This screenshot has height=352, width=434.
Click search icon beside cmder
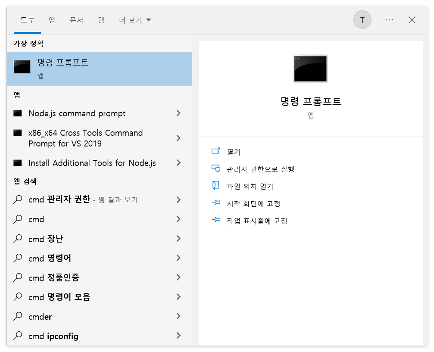tap(18, 316)
